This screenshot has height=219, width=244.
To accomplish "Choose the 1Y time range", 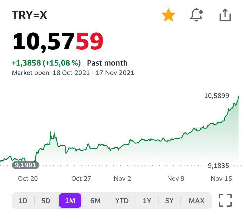I will point(147,201).
